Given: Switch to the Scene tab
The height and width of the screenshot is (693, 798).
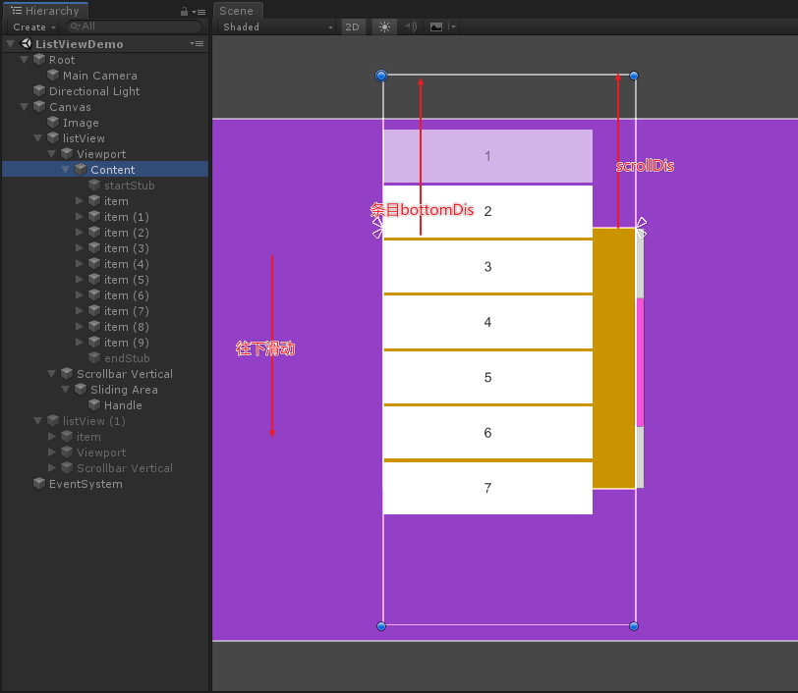Looking at the screenshot, I should 237,11.
